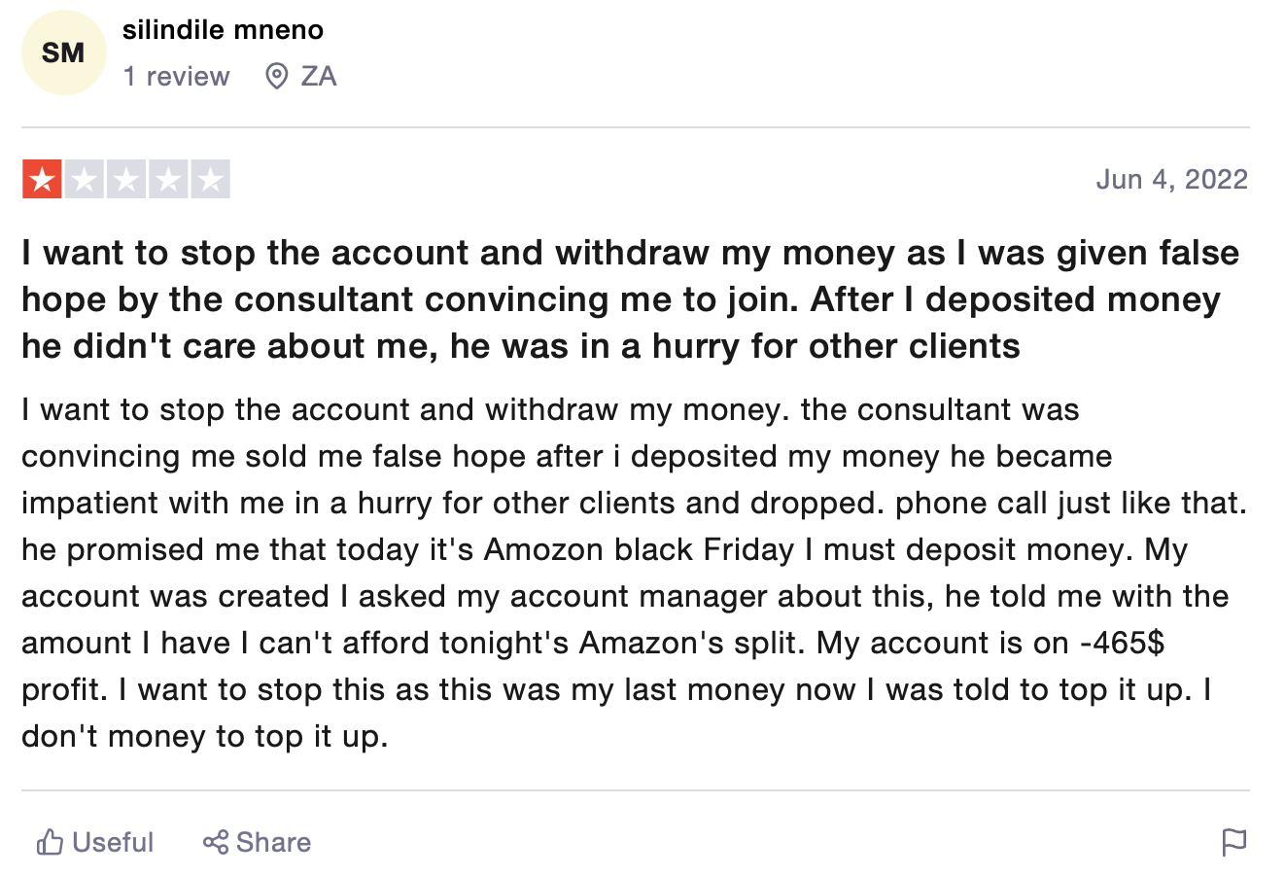Open the bold review title

630,299
